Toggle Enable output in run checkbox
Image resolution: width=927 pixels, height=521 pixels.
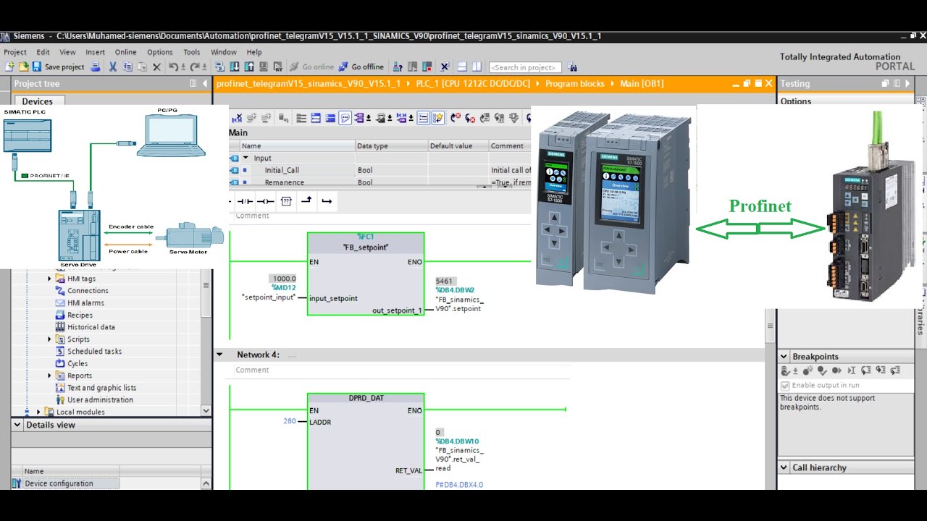point(785,386)
